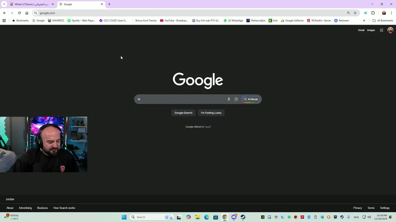Expand hidden bookmarks chevron

click(364, 21)
